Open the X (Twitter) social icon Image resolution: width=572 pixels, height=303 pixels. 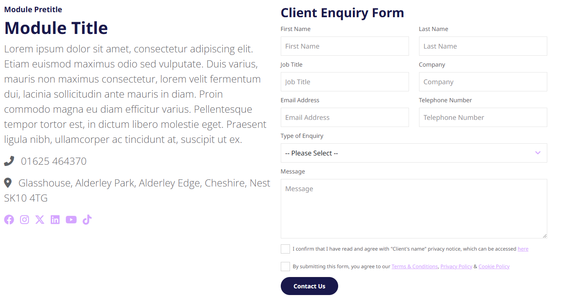click(40, 220)
